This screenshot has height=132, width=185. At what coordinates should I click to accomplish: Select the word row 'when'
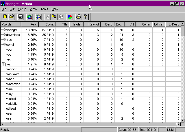[x=90, y=79]
